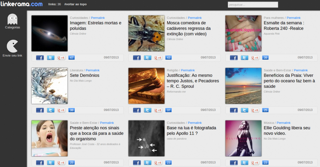Open Permalink for Mosca comedora de cadáveres
320x167 pixels.
tap(195, 18)
